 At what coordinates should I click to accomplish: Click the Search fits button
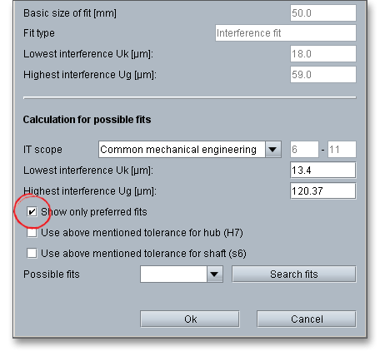tap(294, 274)
